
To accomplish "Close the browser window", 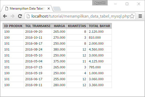I will click(139, 4).
